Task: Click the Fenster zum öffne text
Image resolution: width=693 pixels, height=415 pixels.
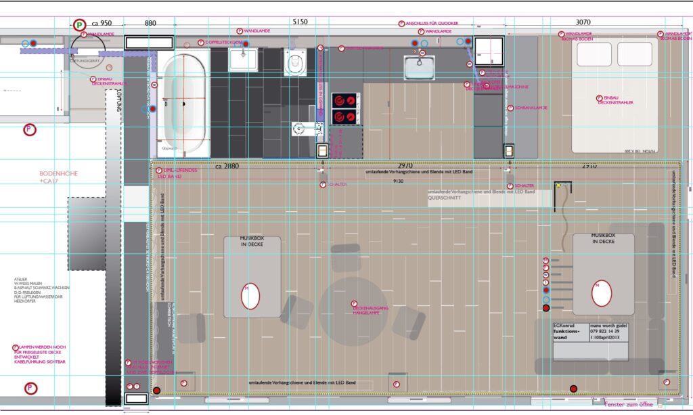Action: coord(629,405)
